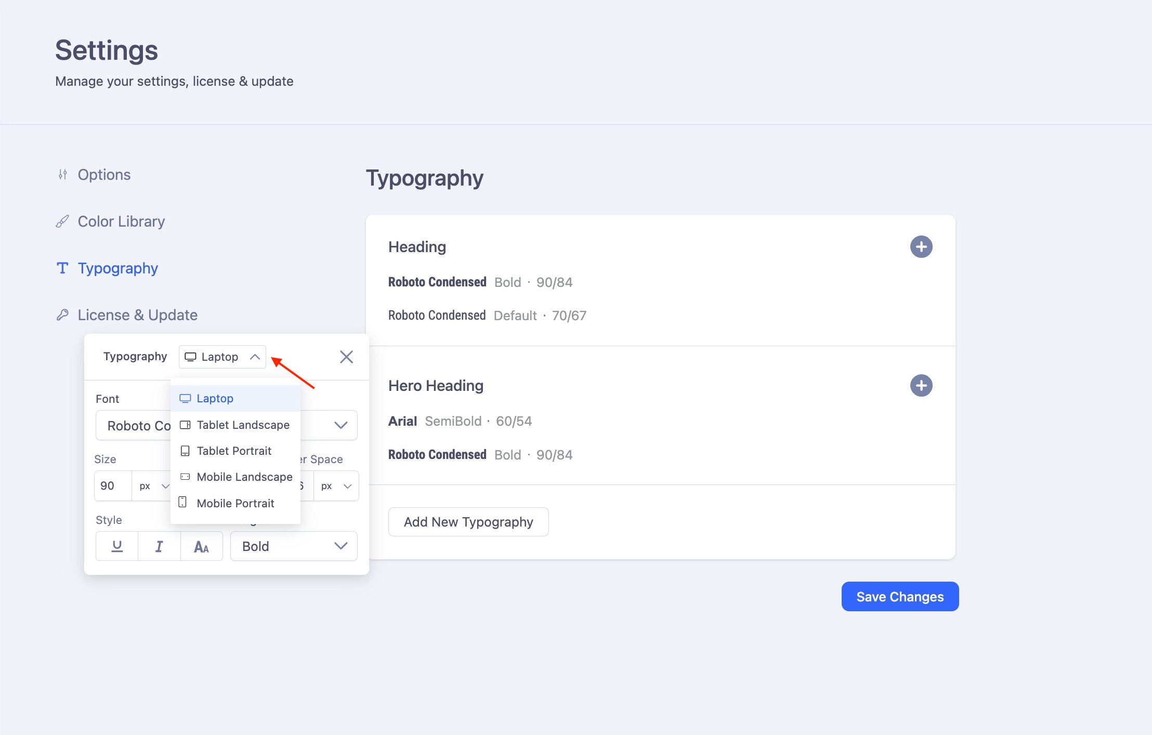Click the Save Changes button
Screen dimensions: 1152x735
pos(900,597)
